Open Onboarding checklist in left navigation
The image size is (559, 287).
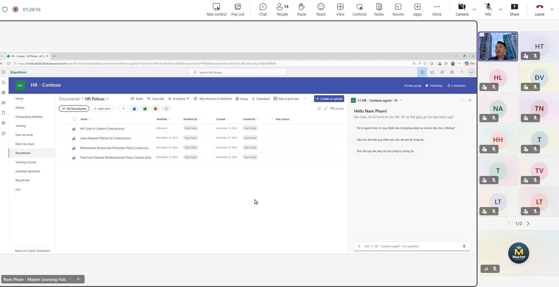[29, 117]
